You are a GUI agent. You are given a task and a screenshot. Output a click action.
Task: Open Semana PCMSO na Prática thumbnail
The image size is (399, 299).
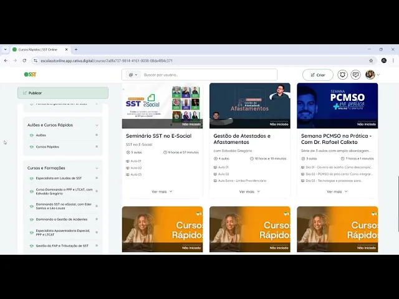[x=337, y=105]
